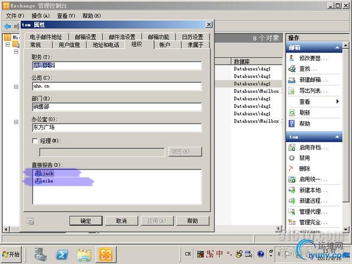Switch to the 地址和电话 tab
The height and width of the screenshot is (264, 352).
click(x=106, y=45)
